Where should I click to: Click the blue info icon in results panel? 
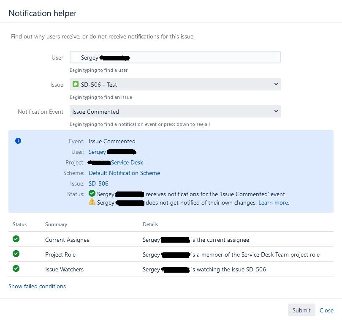click(x=18, y=141)
